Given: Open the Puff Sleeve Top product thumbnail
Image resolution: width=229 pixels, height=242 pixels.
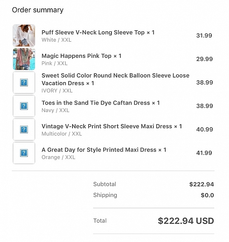Looking at the screenshot, I should (24, 35).
